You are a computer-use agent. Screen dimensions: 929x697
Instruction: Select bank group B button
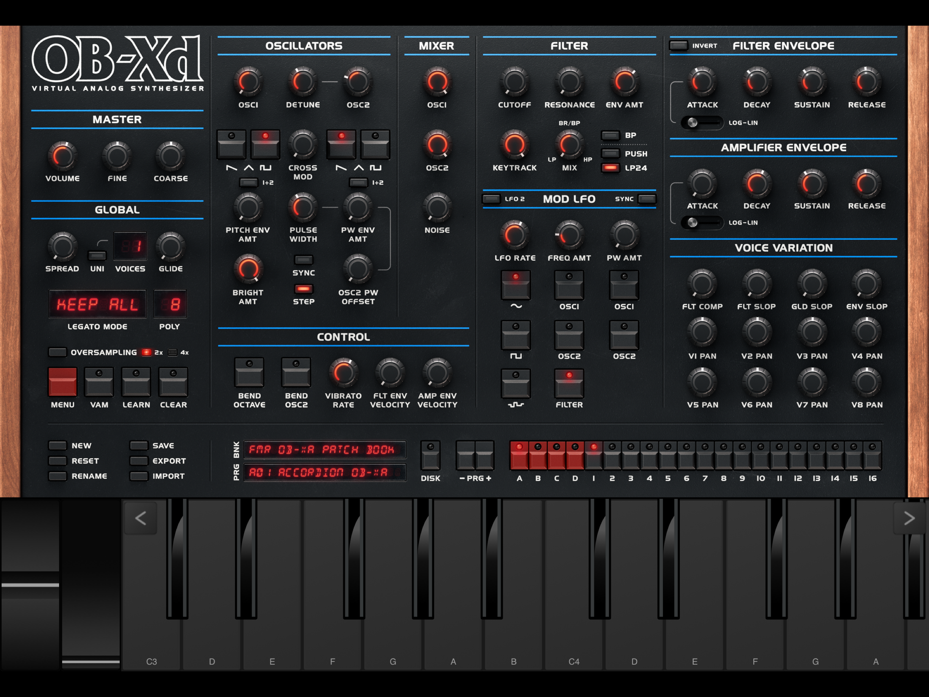tap(538, 455)
